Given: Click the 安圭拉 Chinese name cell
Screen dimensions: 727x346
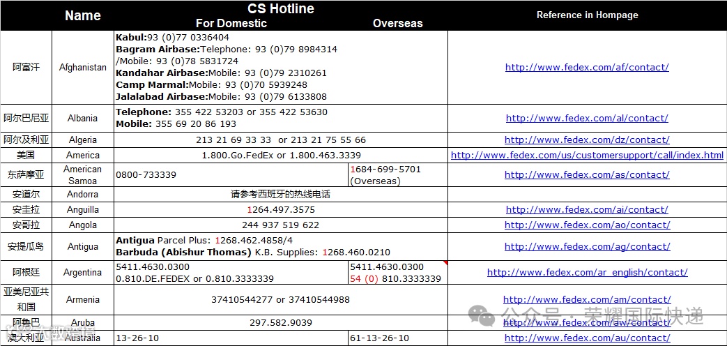Looking at the screenshot, I should 26,210.
